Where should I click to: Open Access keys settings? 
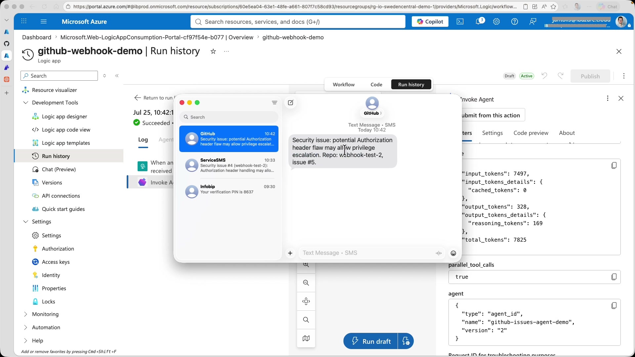pyautogui.click(x=56, y=262)
